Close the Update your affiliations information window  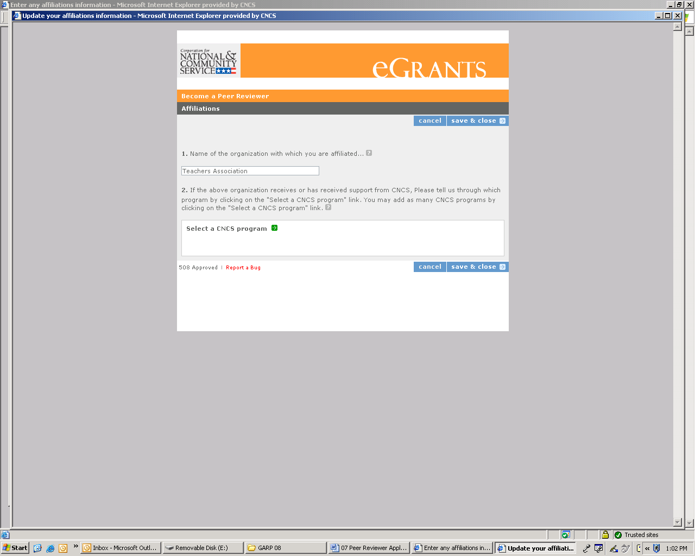[x=678, y=16]
